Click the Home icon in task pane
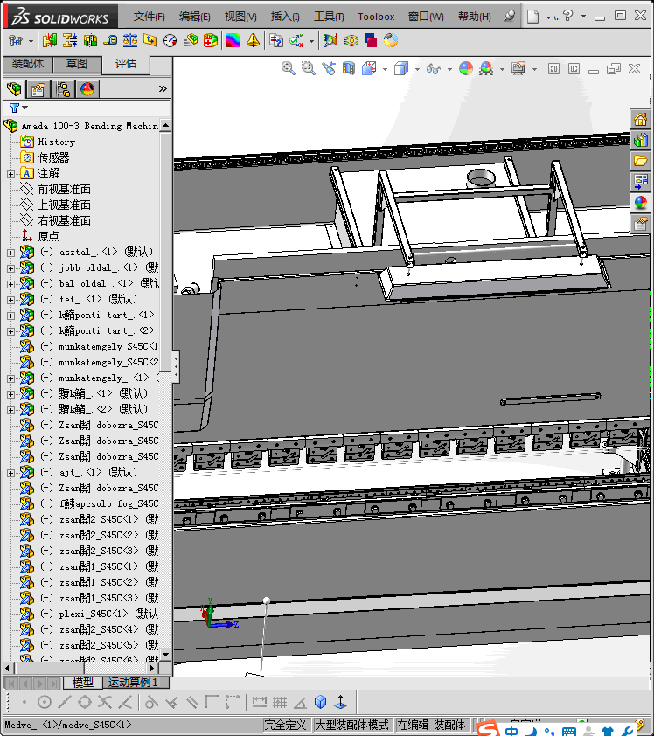The image size is (654, 736). click(x=641, y=120)
